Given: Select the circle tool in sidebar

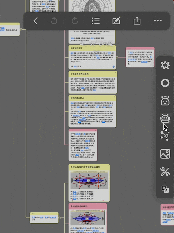Looking at the screenshot, I should click(165, 83).
